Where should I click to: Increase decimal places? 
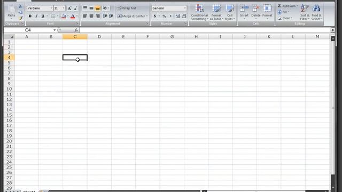pos(178,16)
